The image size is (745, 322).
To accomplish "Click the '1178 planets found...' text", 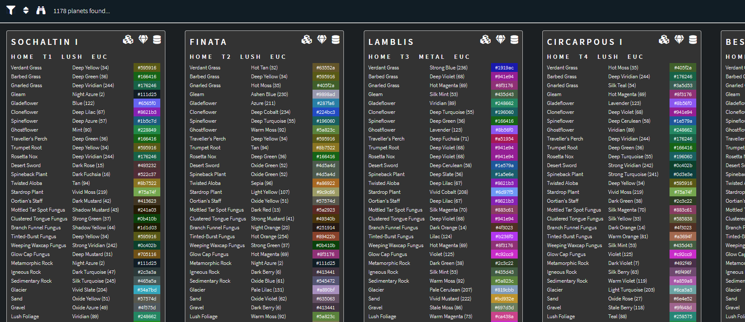I will pos(81,11).
